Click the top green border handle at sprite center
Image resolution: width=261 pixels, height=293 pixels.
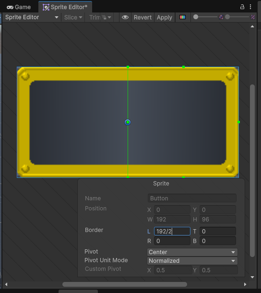128,67
